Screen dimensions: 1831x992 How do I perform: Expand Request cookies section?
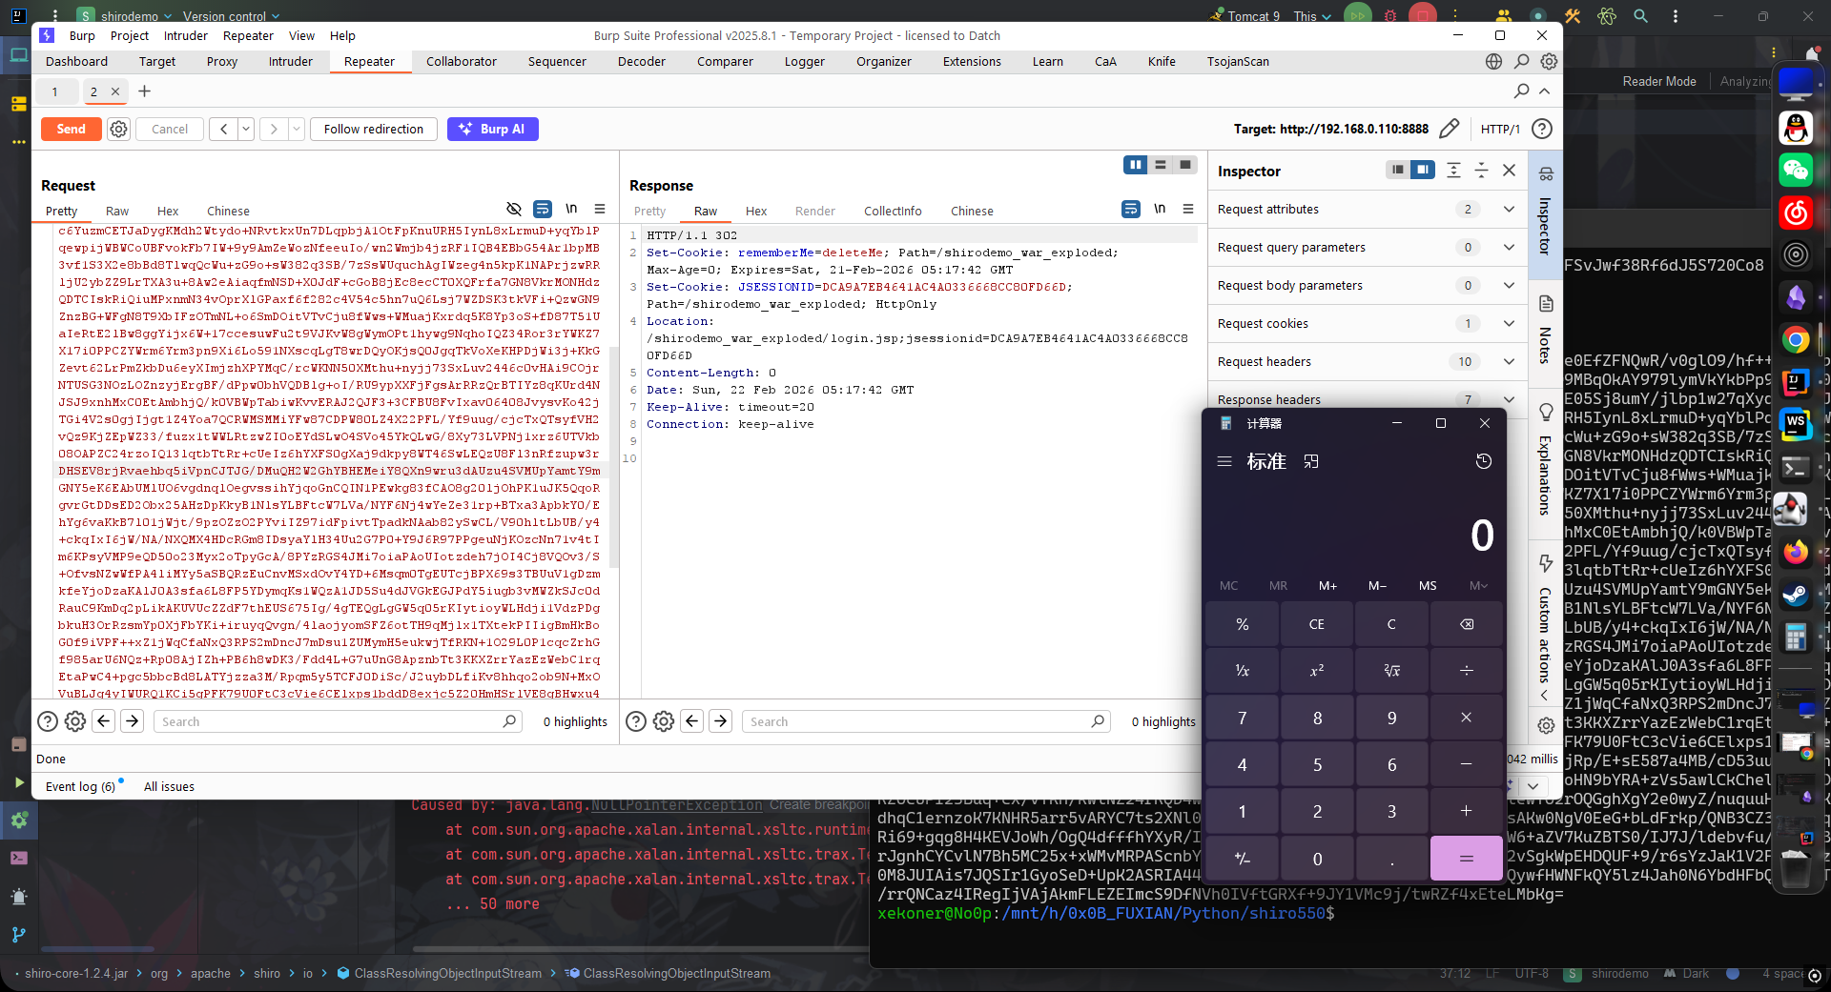coord(1509,324)
